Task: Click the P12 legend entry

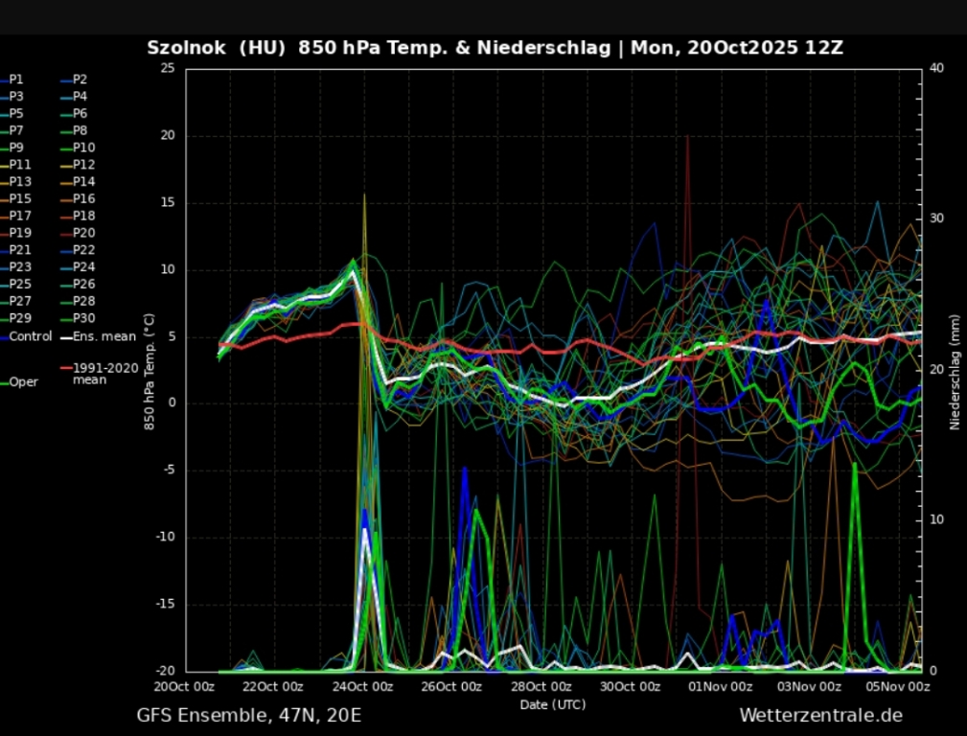Action: tap(83, 165)
